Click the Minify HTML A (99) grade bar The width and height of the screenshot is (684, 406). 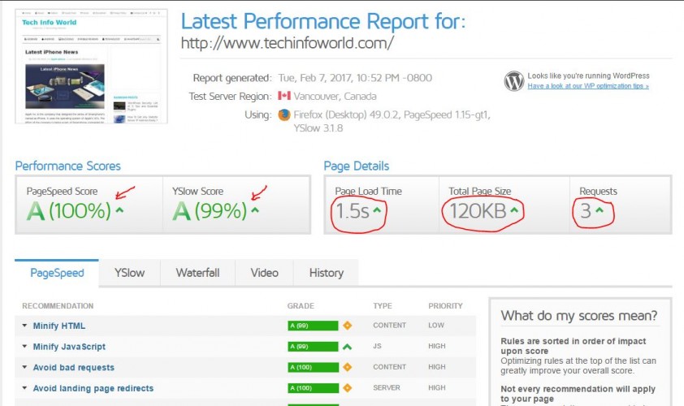313,326
